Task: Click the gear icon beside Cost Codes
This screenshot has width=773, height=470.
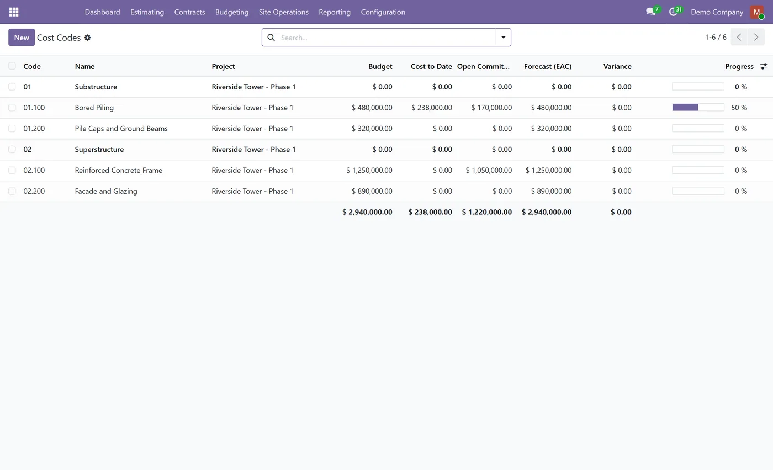Action: pos(87,38)
